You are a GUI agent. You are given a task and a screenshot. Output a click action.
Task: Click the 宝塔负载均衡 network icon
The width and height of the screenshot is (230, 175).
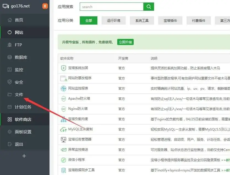pyautogui.click(x=64, y=119)
